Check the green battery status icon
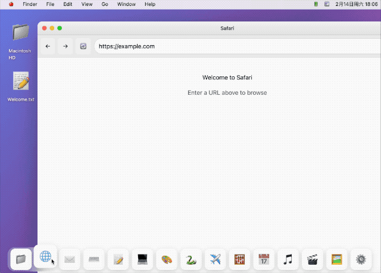The height and width of the screenshot is (273, 381). (316, 4)
